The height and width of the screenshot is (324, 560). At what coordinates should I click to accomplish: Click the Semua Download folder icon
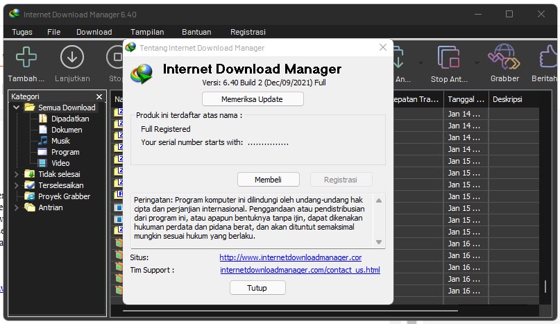(x=29, y=108)
